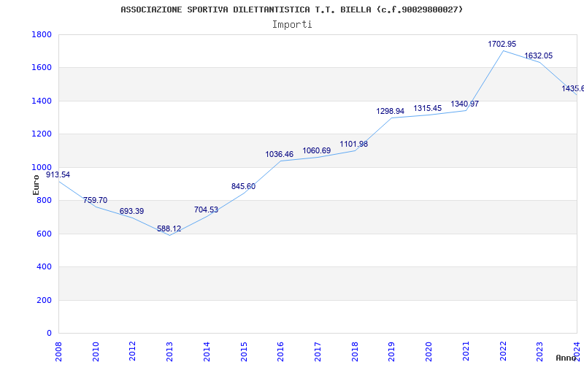Screen dimensions: 584x365
Task: Click the x-axis year label 2023
Action: [x=539, y=352]
